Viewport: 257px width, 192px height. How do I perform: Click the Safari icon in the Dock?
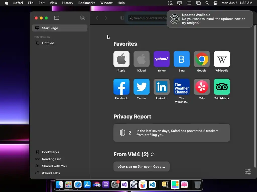coord(78,185)
